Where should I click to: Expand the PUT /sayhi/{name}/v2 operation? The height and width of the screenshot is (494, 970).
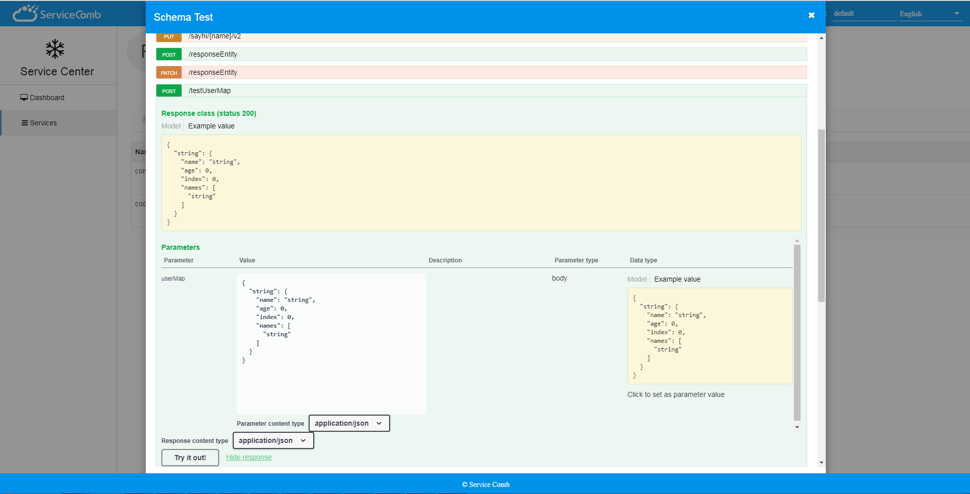(x=215, y=36)
